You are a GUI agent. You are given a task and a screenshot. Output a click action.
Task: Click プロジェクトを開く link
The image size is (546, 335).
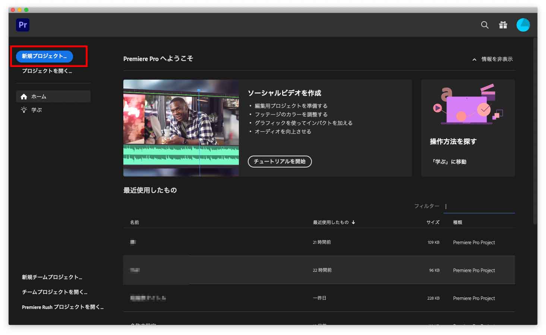pyautogui.click(x=47, y=71)
